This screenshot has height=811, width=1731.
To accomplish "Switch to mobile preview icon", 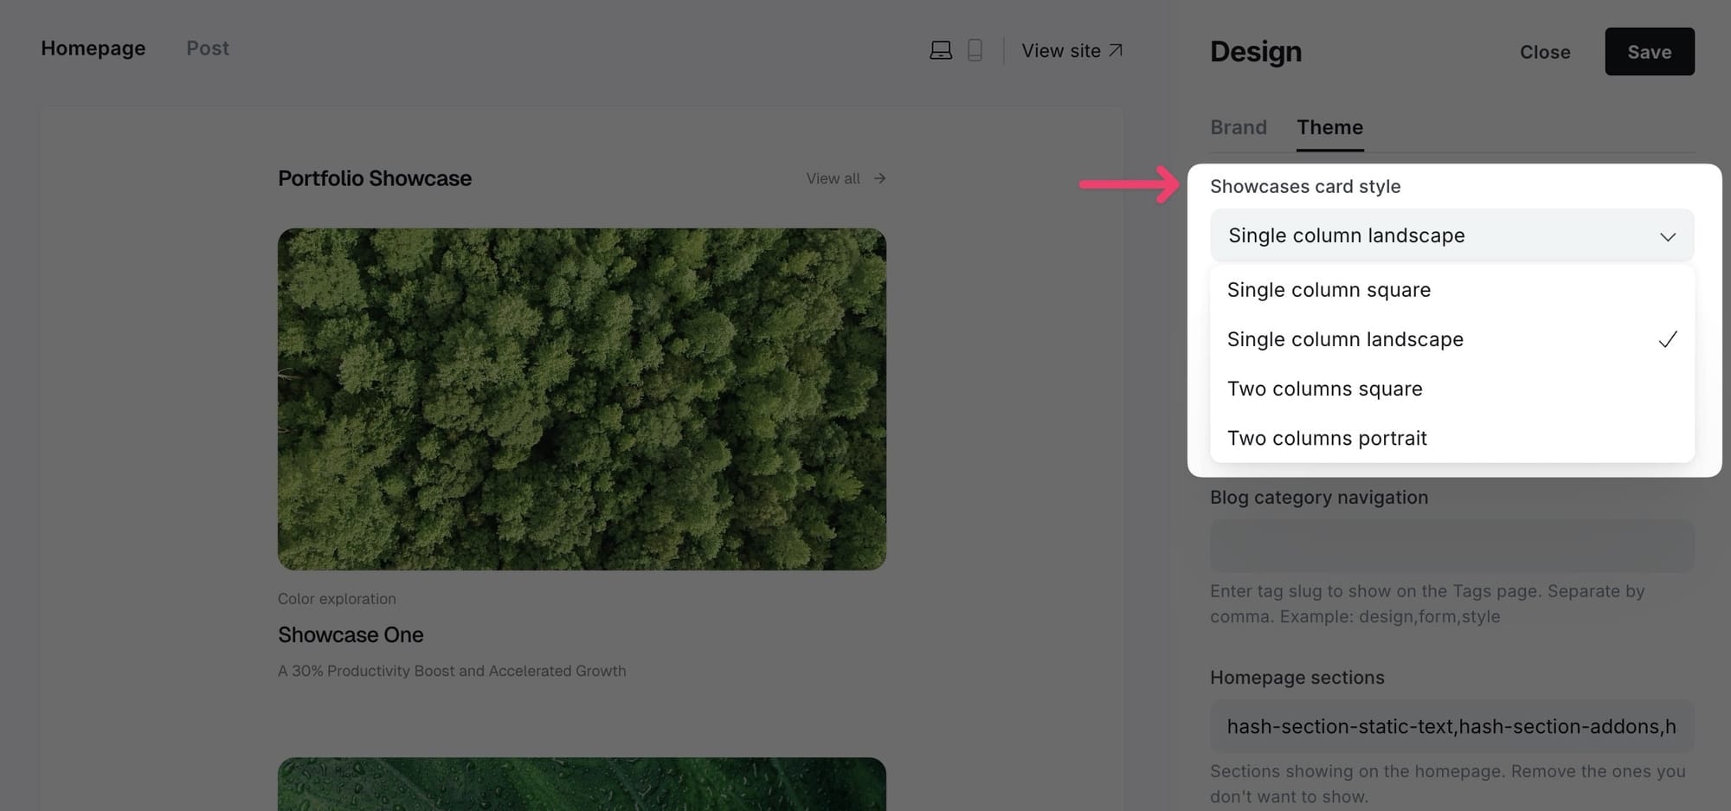I will [x=975, y=50].
